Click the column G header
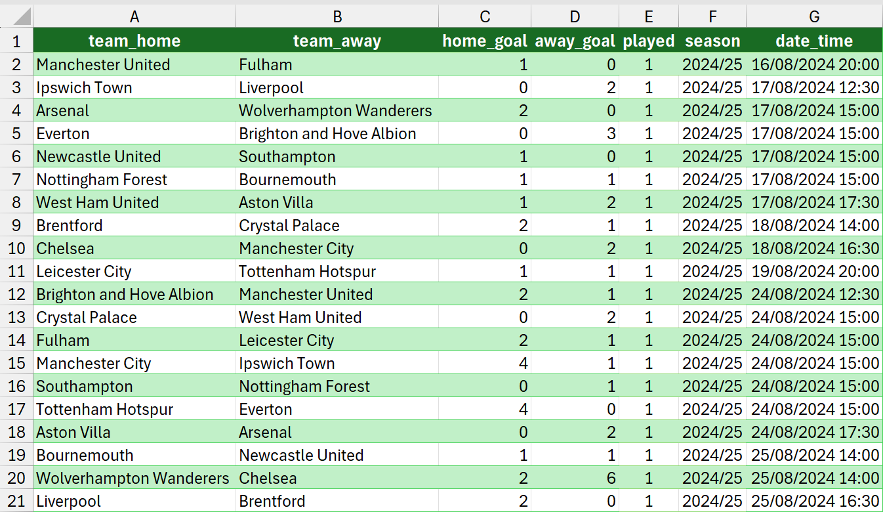The image size is (883, 512). (814, 16)
